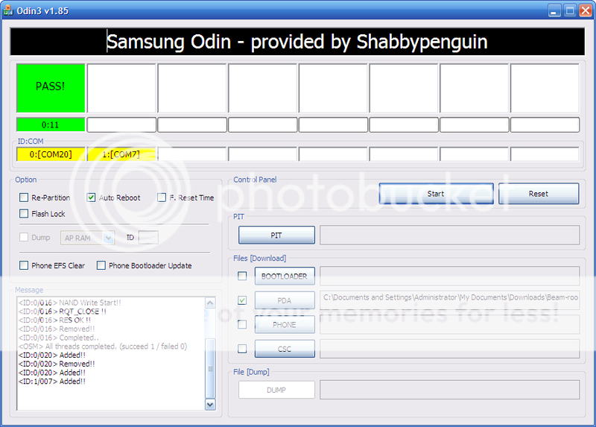Click the message log scrollbar thumb

click(210, 368)
